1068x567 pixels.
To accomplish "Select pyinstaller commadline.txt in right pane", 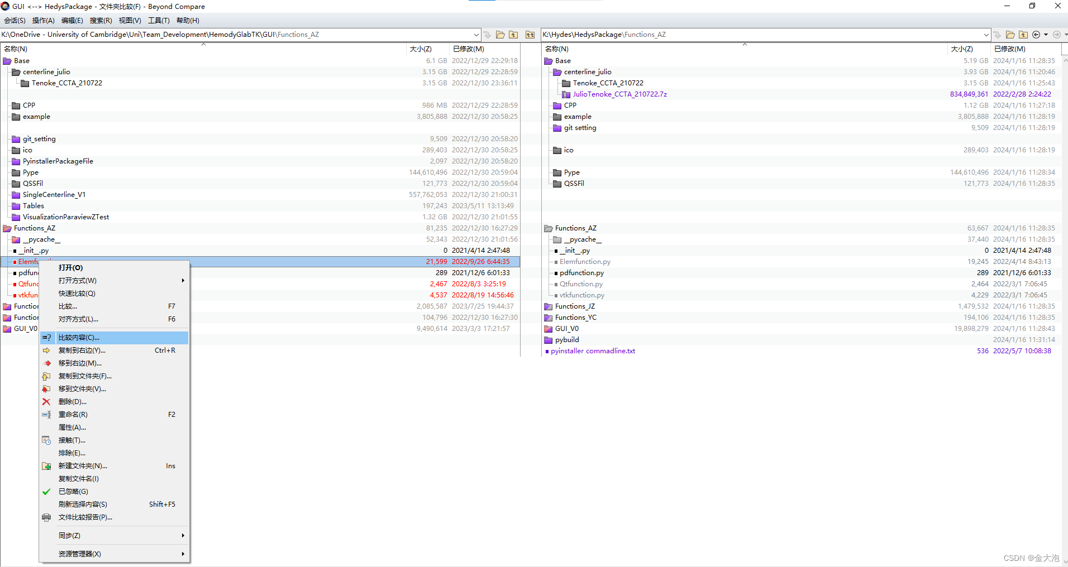I will pos(593,351).
